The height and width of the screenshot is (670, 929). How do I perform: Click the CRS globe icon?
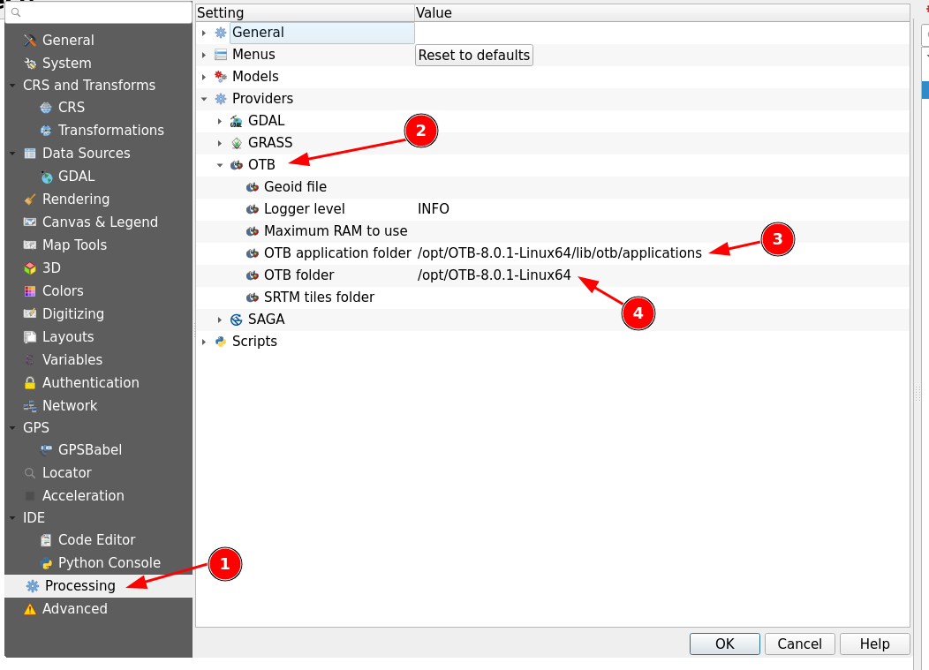(46, 108)
